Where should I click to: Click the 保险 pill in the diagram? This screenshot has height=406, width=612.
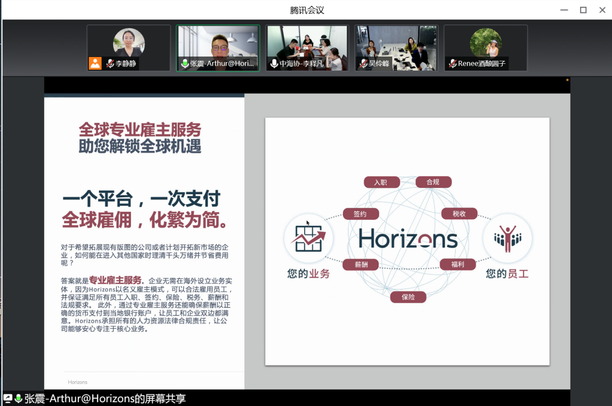point(408,297)
